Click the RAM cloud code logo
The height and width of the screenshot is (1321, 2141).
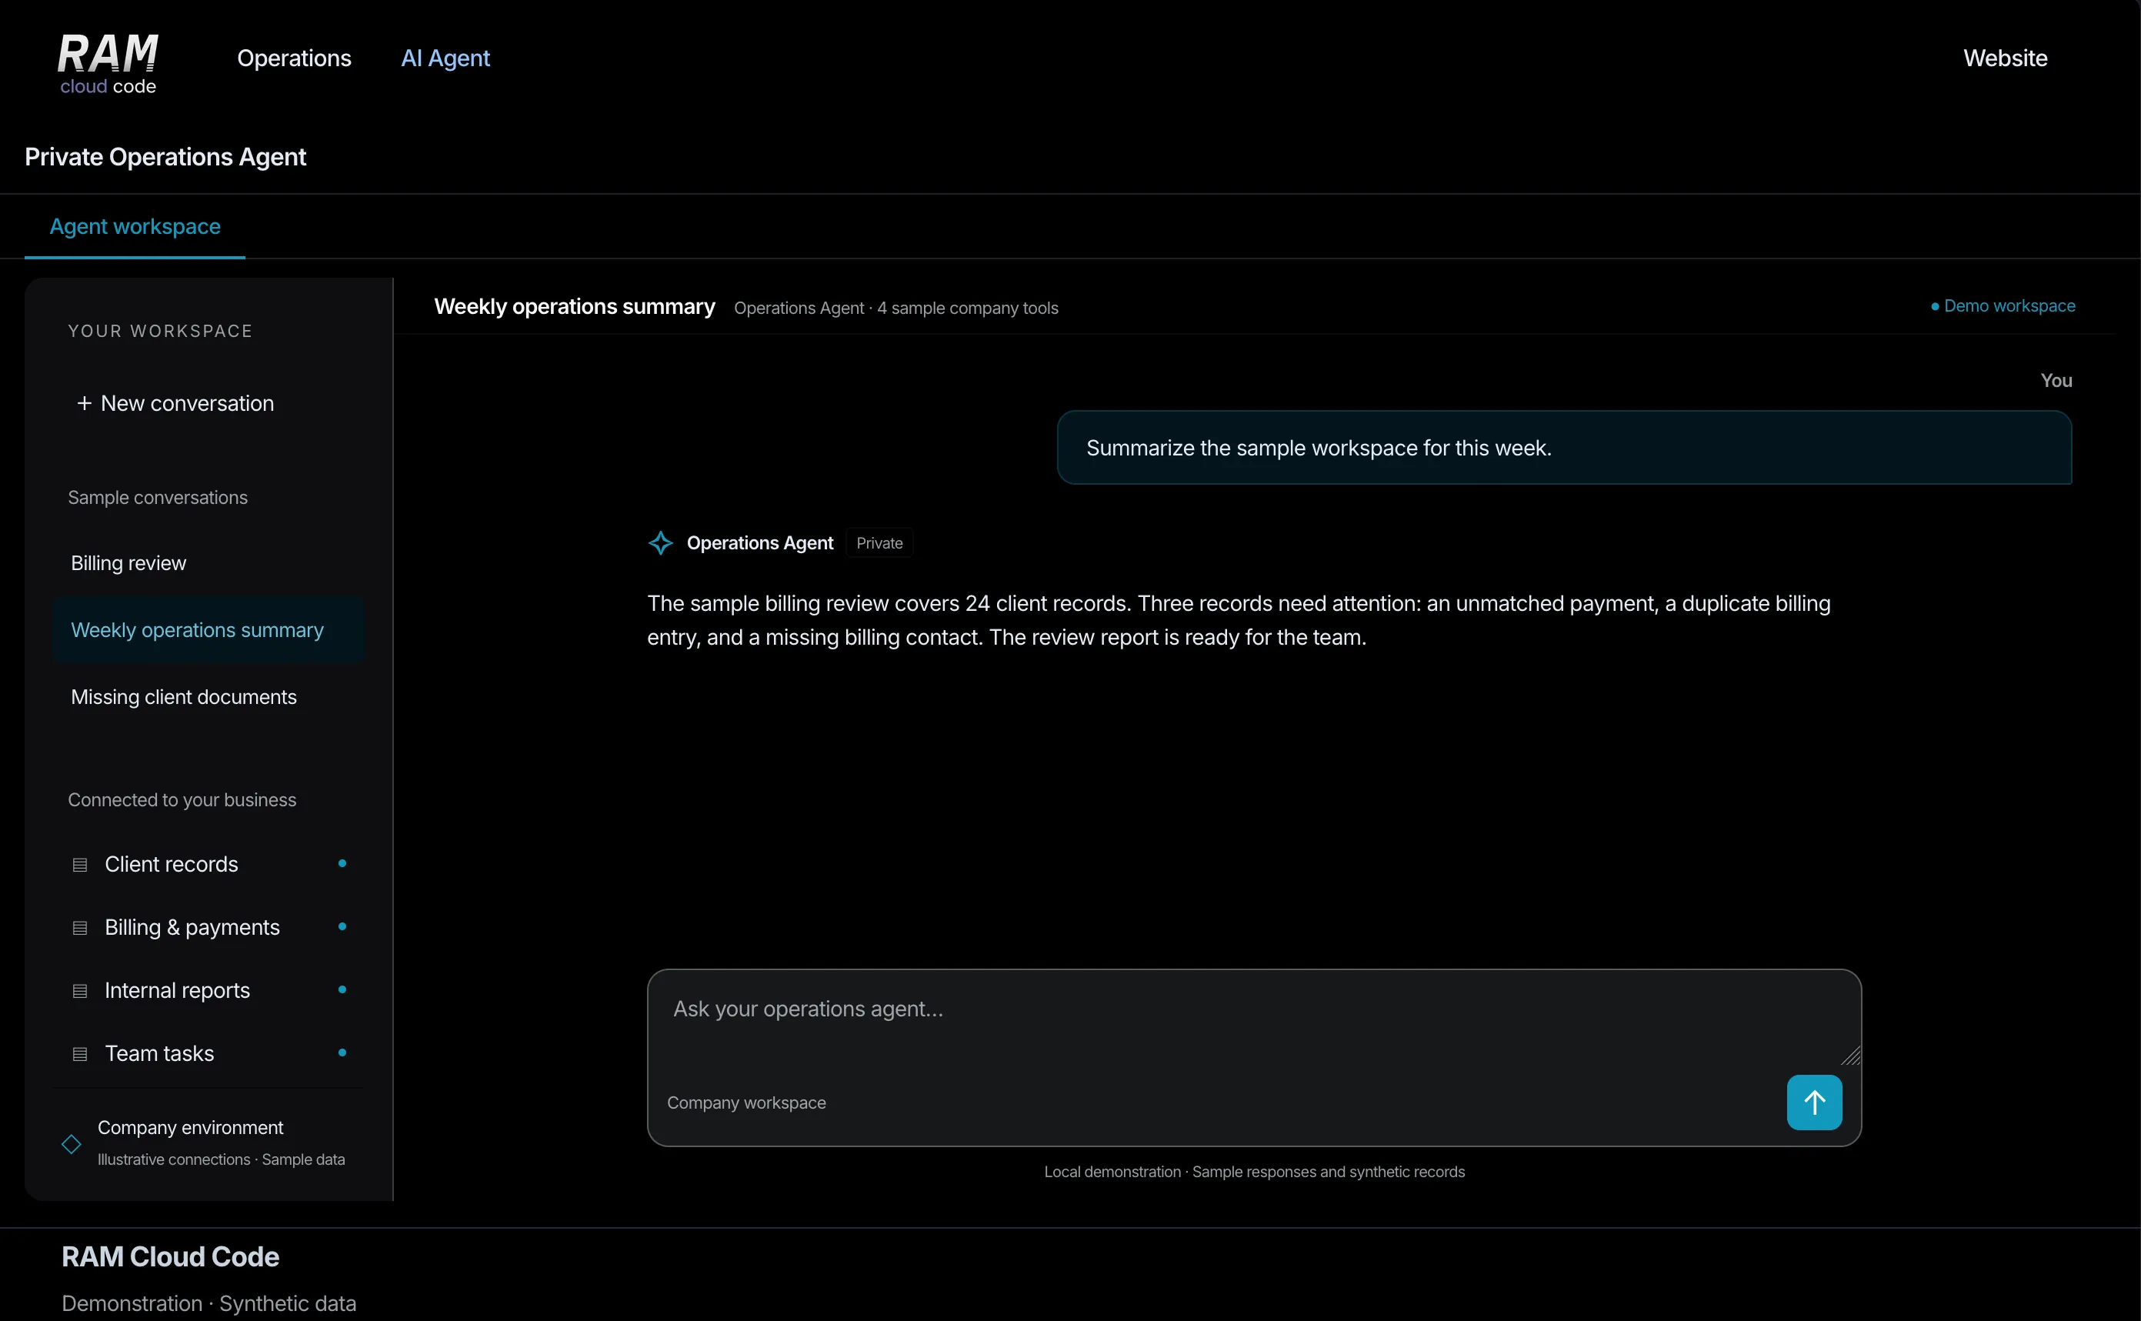[108, 64]
